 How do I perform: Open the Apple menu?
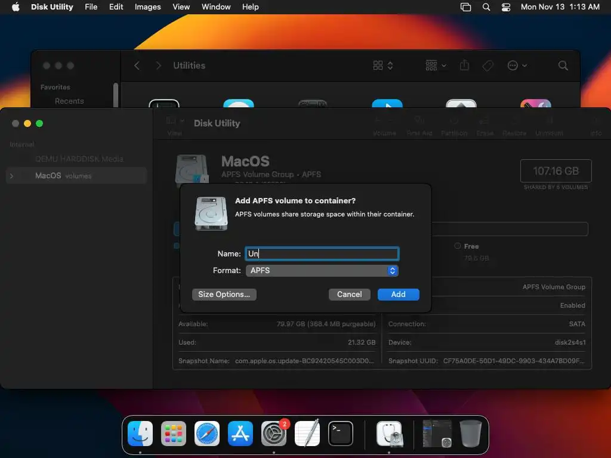pos(16,7)
